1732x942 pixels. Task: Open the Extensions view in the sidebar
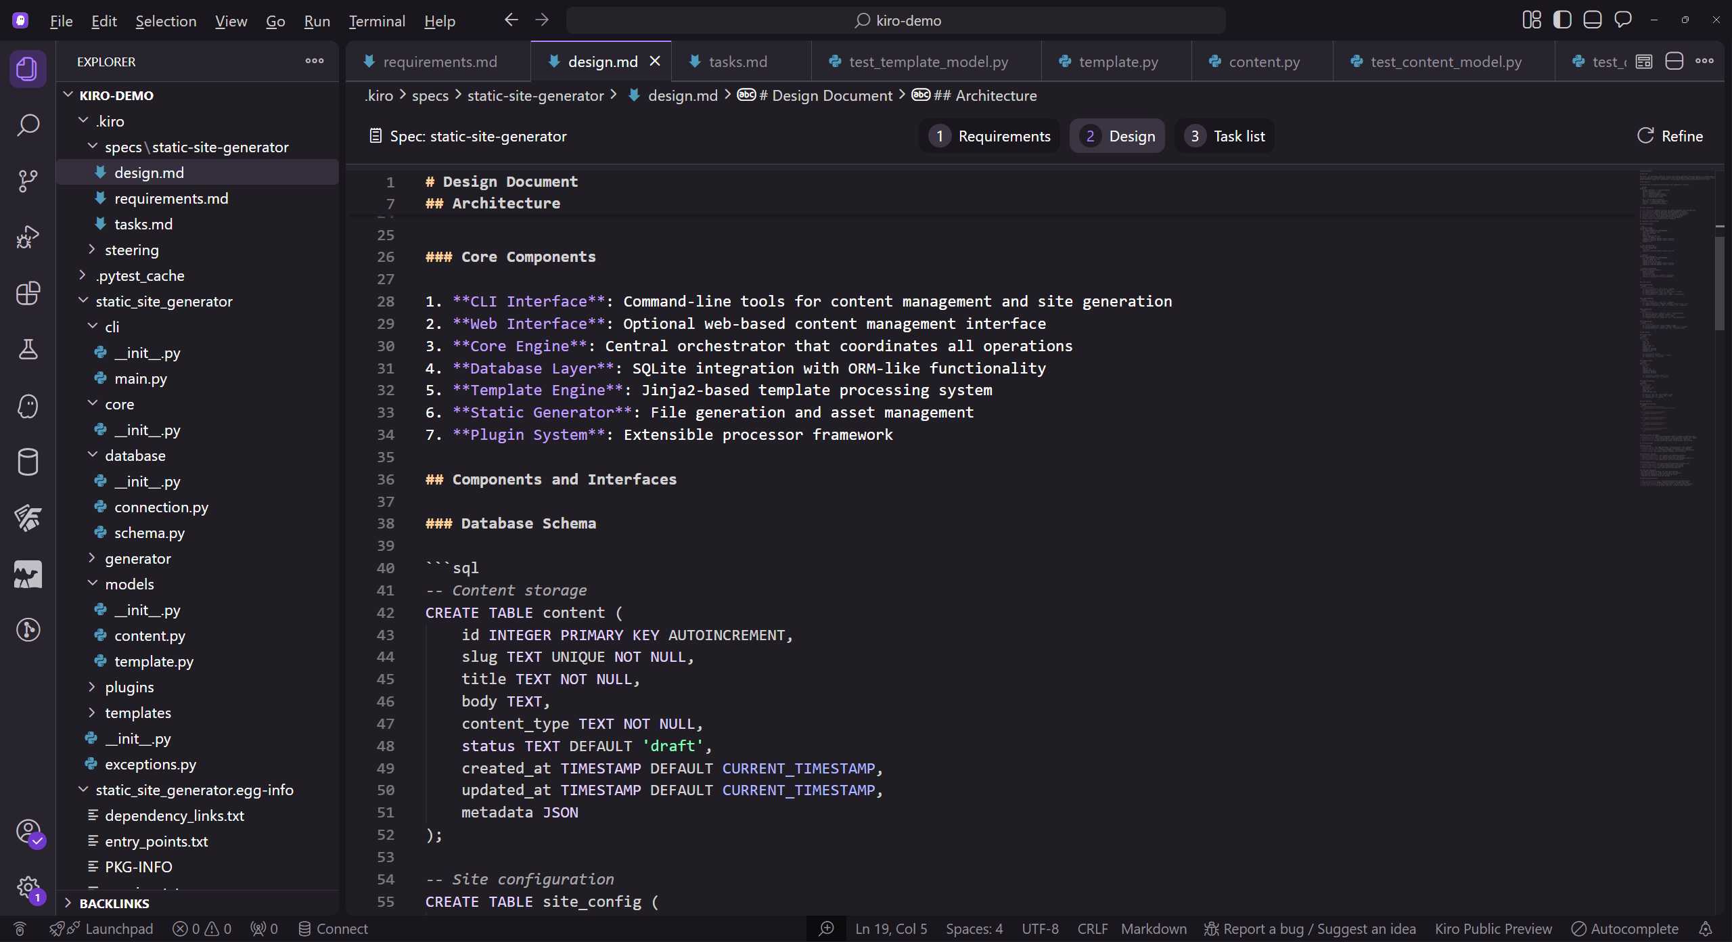[28, 293]
